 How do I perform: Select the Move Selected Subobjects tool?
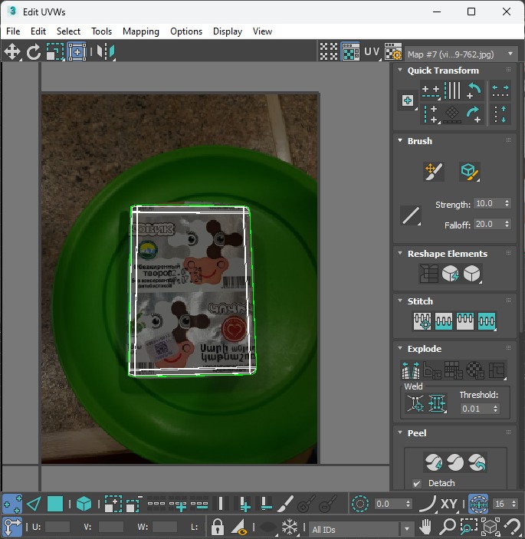[x=12, y=52]
